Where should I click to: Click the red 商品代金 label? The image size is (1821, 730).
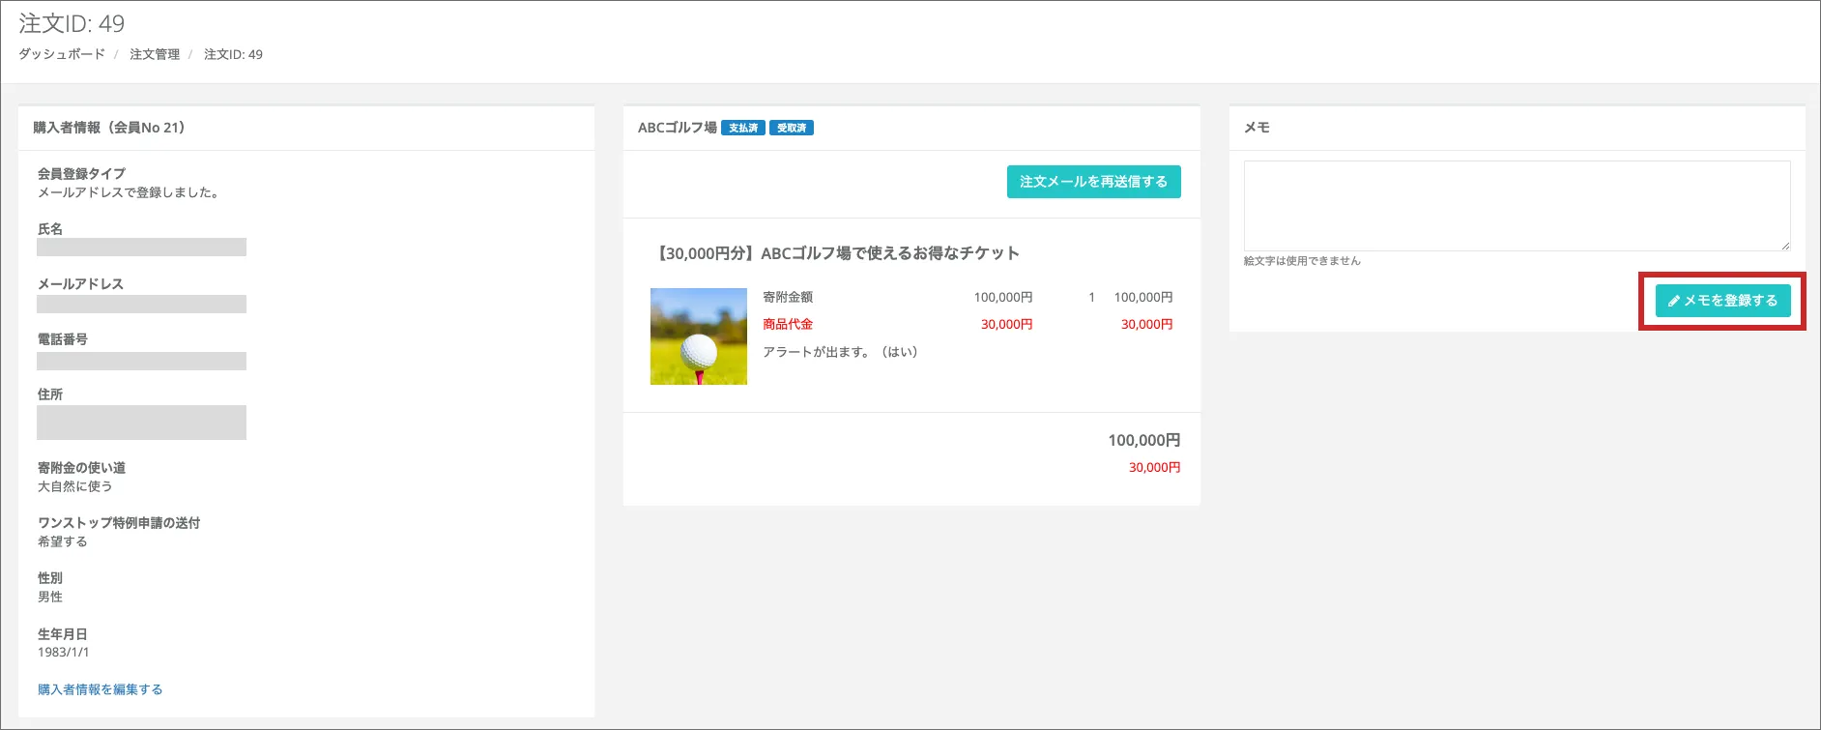tap(788, 324)
